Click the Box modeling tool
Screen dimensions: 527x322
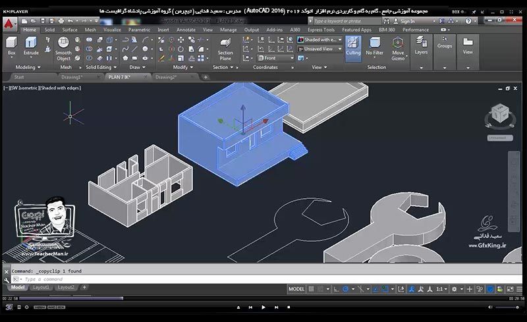(11, 46)
